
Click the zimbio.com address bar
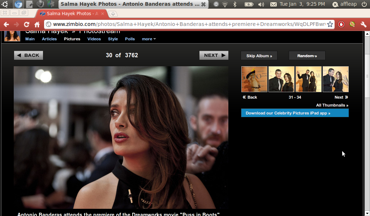(x=189, y=24)
